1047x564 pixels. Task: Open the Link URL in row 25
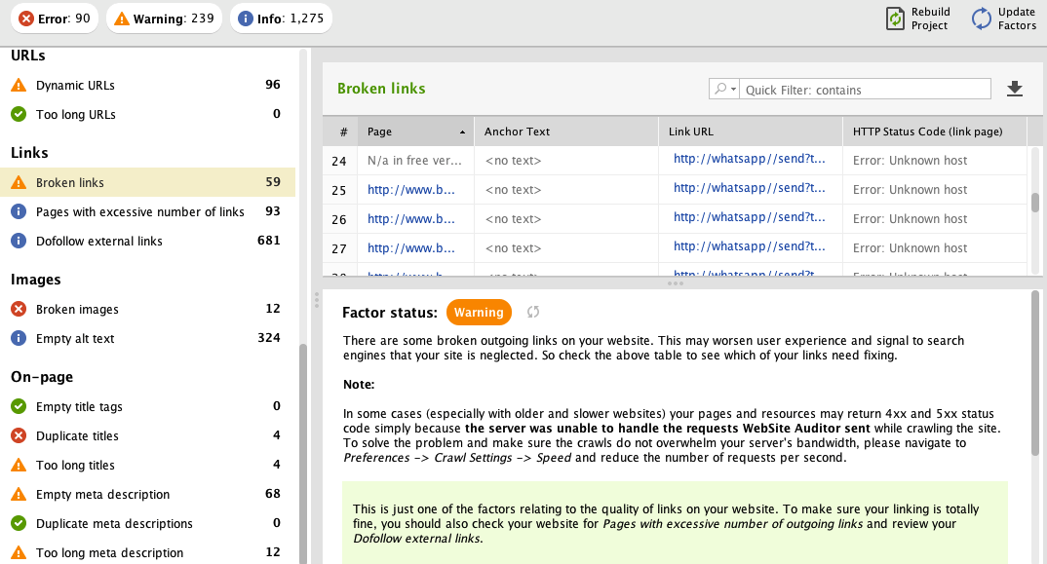[x=749, y=189]
